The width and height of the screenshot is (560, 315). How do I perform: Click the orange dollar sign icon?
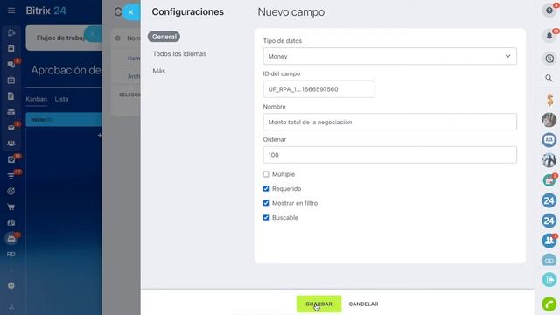(x=549, y=100)
